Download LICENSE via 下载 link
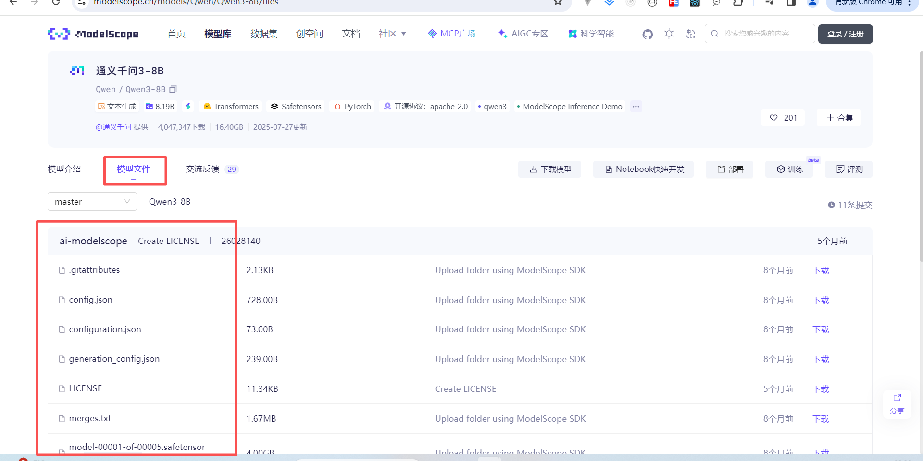The width and height of the screenshot is (923, 461). point(821,389)
